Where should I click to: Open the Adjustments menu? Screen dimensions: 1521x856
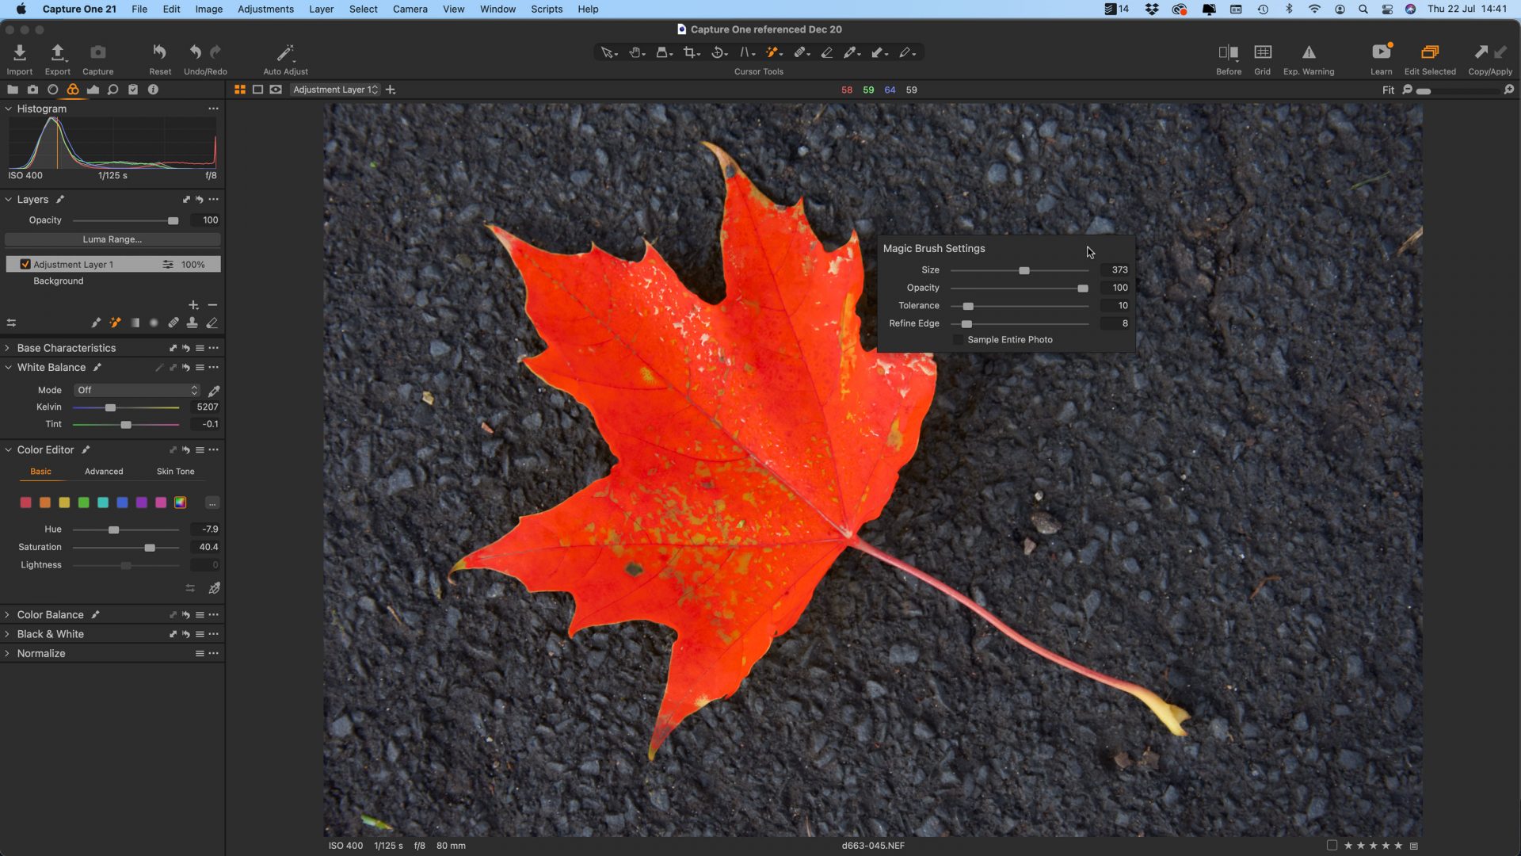(x=265, y=9)
